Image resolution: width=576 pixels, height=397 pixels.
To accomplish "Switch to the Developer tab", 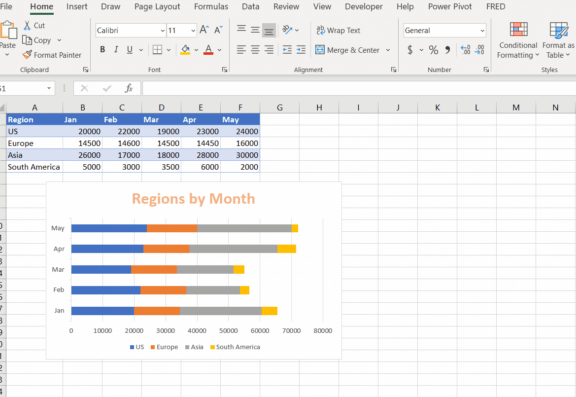I will (364, 6).
